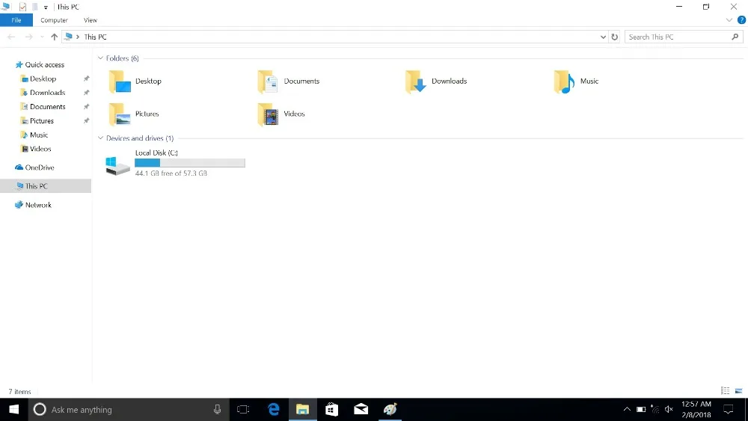Viewport: 748px width, 421px height.
Task: Expand the ribbon with the chevron
Action: 729,20
